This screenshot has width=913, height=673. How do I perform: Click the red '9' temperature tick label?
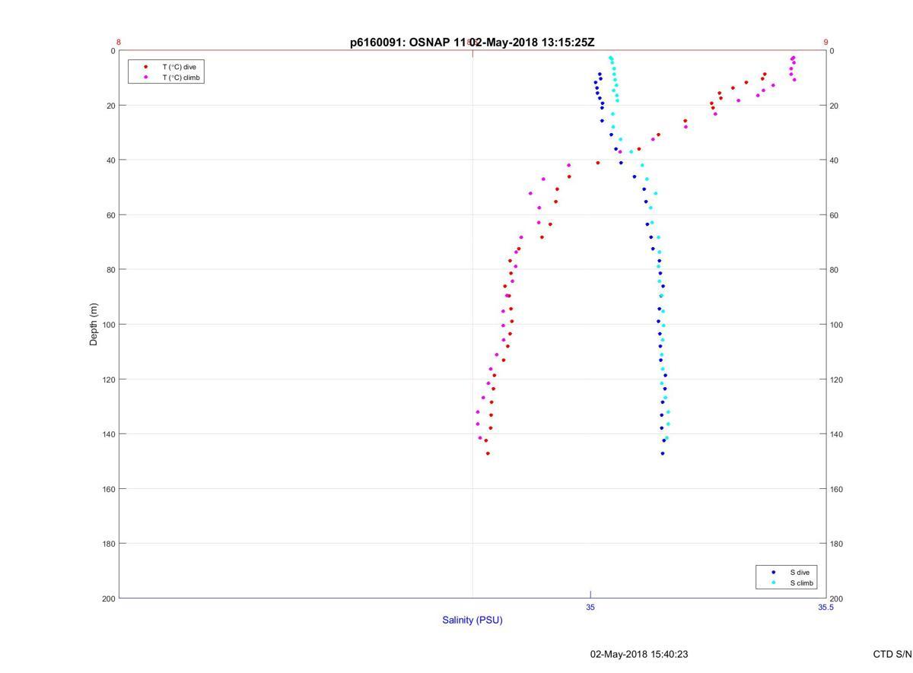pos(826,43)
